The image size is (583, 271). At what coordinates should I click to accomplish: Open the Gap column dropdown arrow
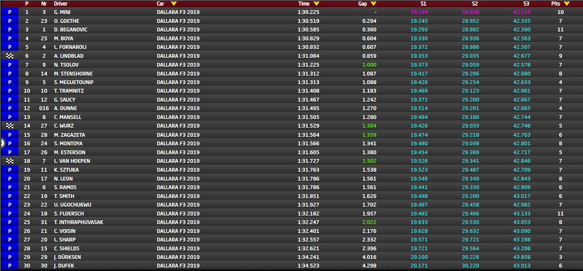(374, 4)
